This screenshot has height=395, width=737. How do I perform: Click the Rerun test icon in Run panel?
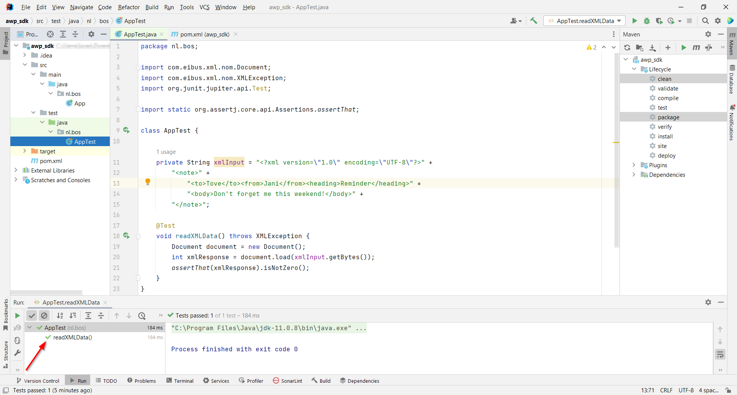17,316
